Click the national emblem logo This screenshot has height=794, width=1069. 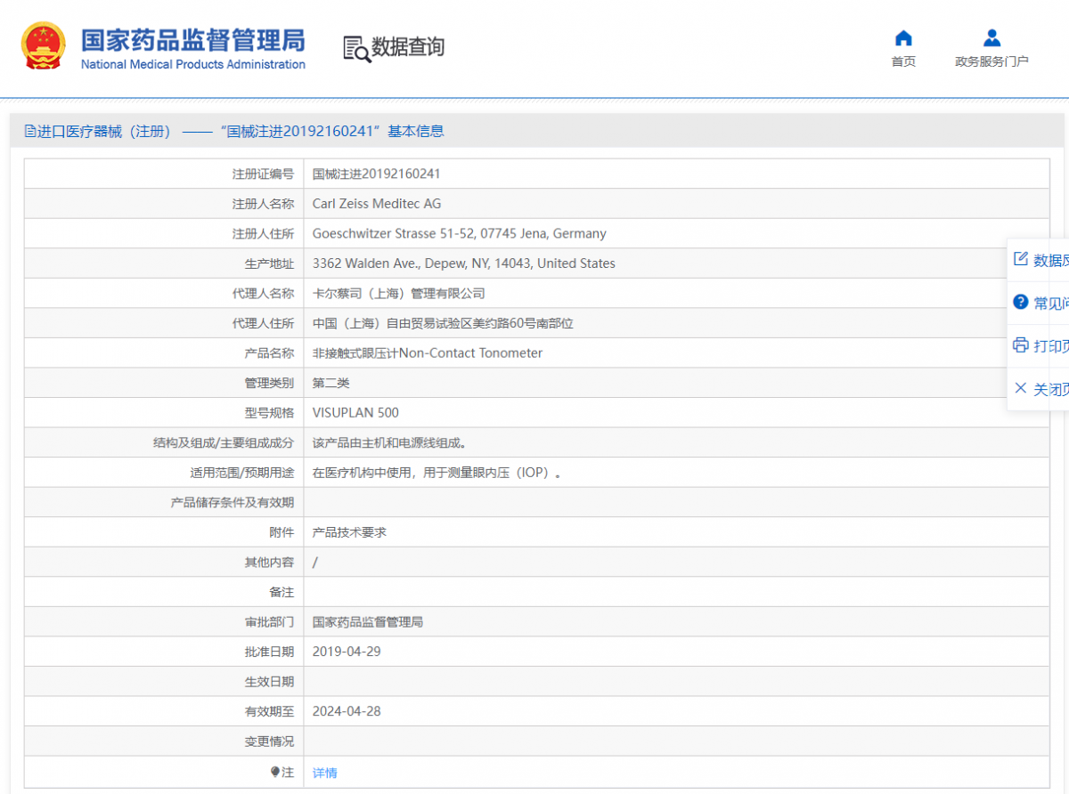pyautogui.click(x=43, y=46)
